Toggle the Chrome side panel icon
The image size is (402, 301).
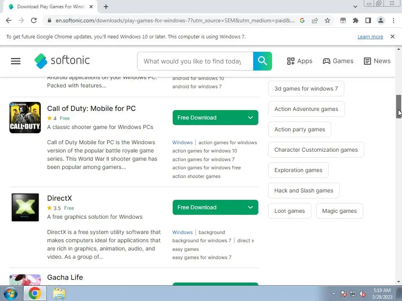click(368, 20)
